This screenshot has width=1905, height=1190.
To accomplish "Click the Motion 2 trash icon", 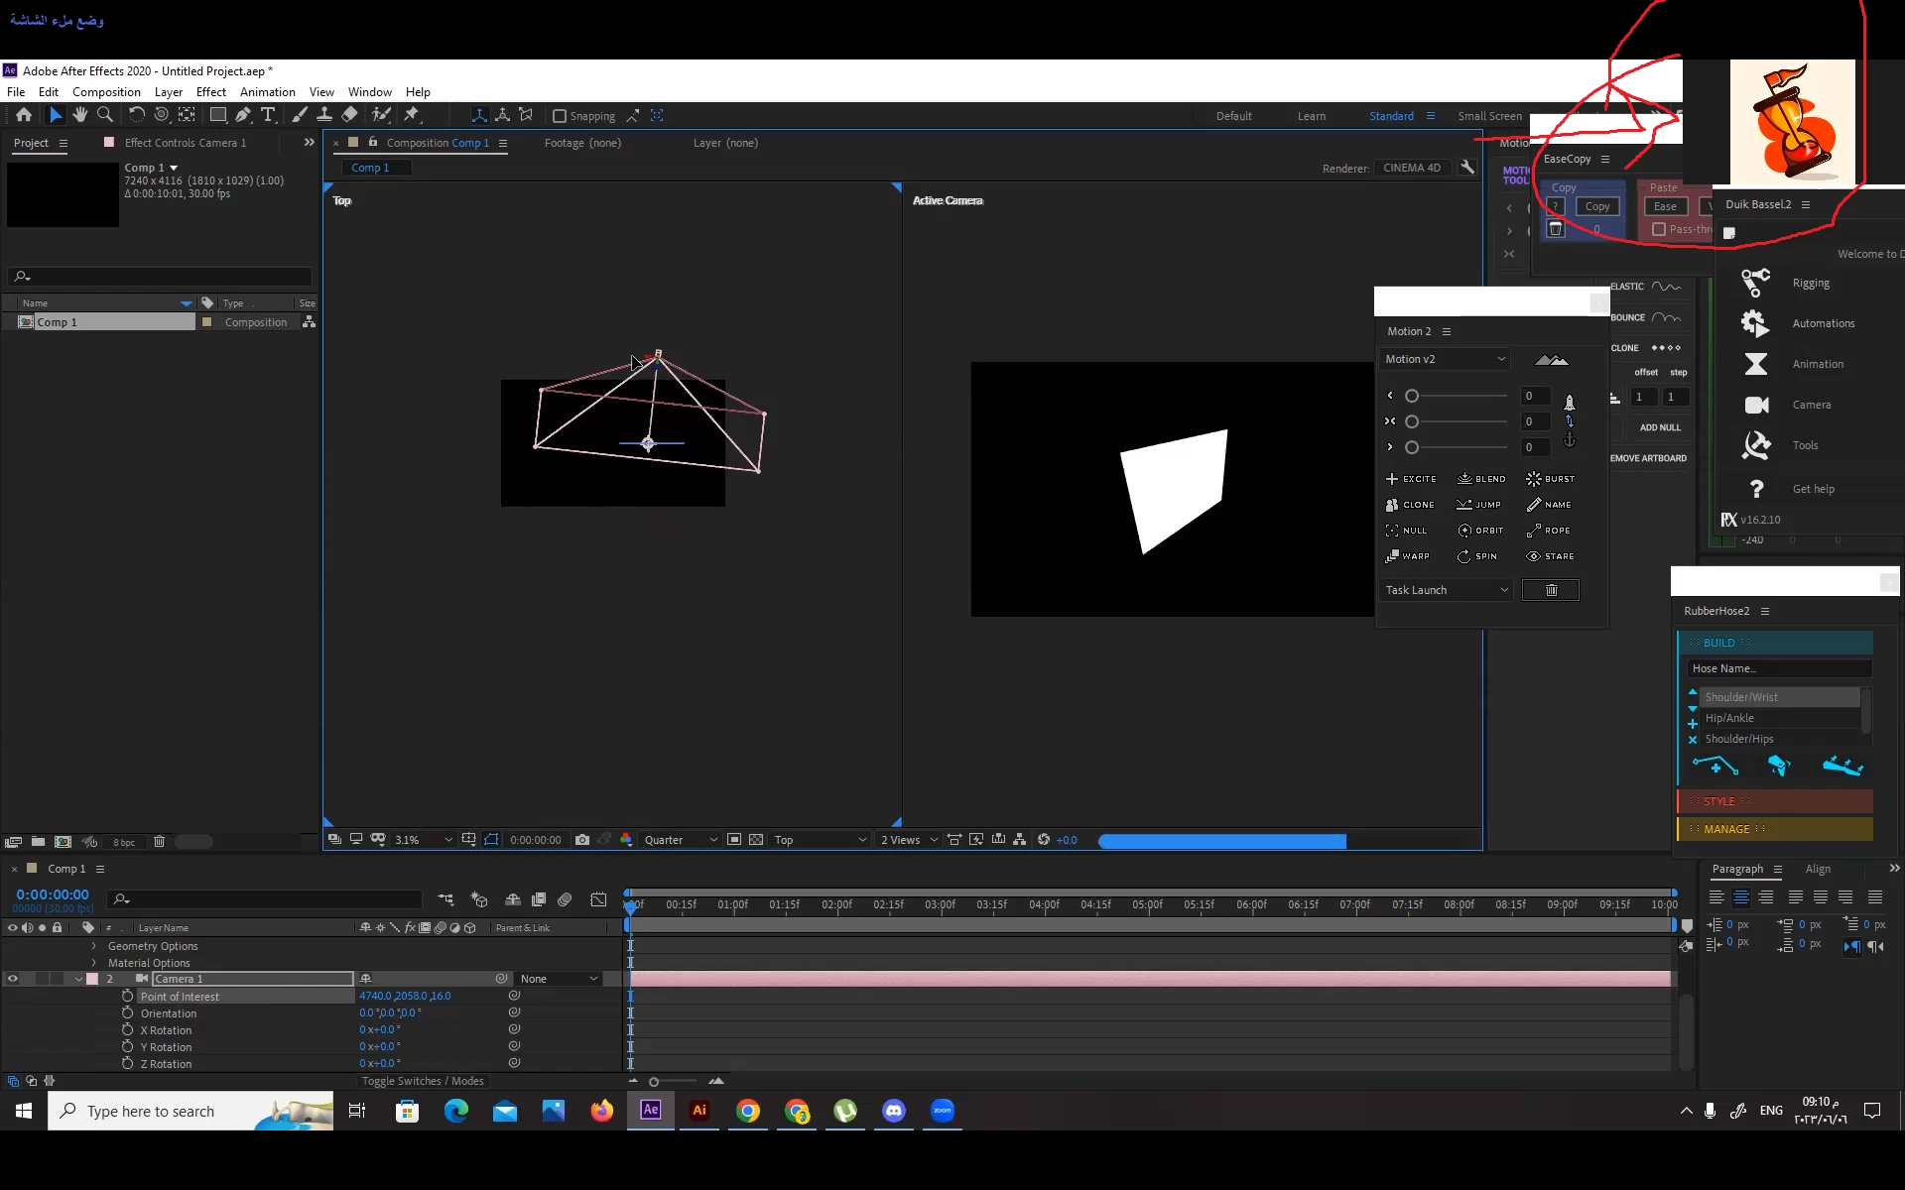I will pyautogui.click(x=1551, y=590).
